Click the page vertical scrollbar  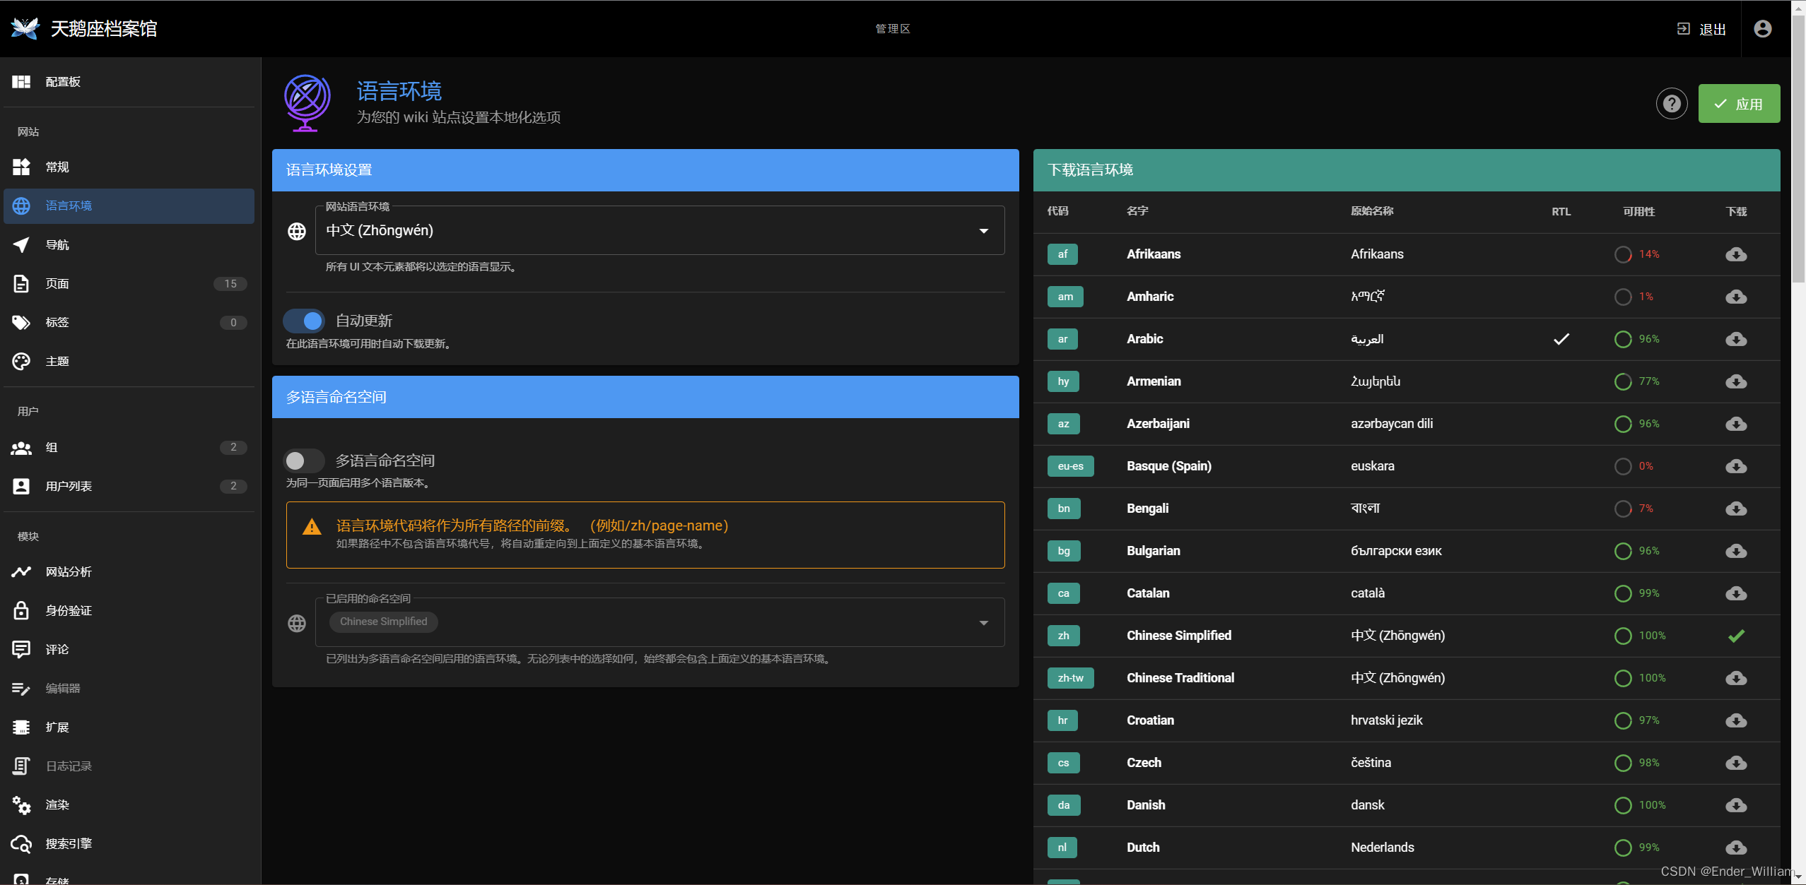pos(1798,148)
